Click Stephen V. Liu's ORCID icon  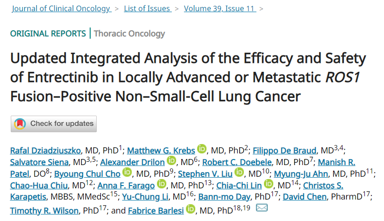(239, 174)
